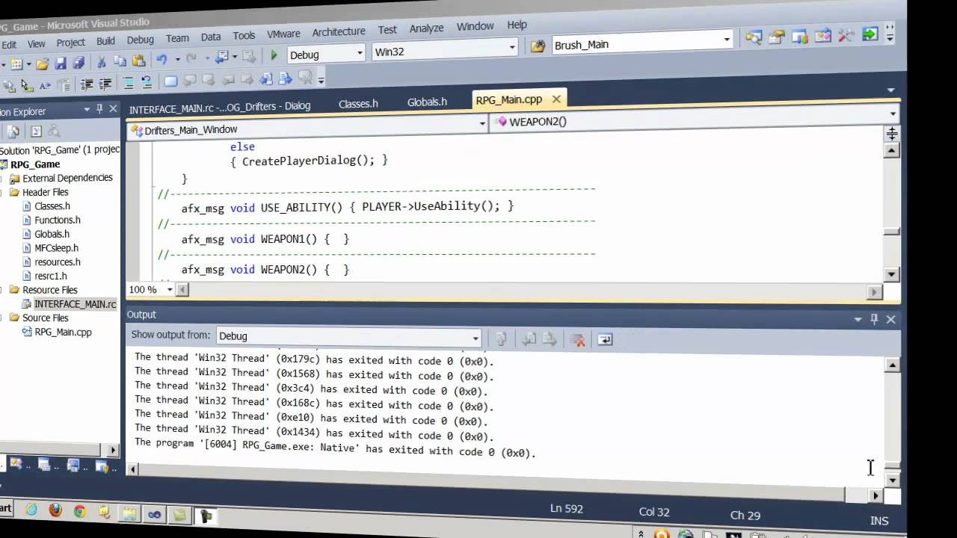The width and height of the screenshot is (957, 538).
Task: Select Functions.h in Solution Explorer
Action: pyautogui.click(x=57, y=220)
